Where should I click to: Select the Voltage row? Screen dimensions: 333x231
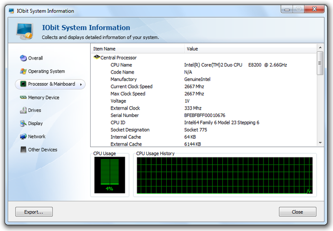click(203, 101)
